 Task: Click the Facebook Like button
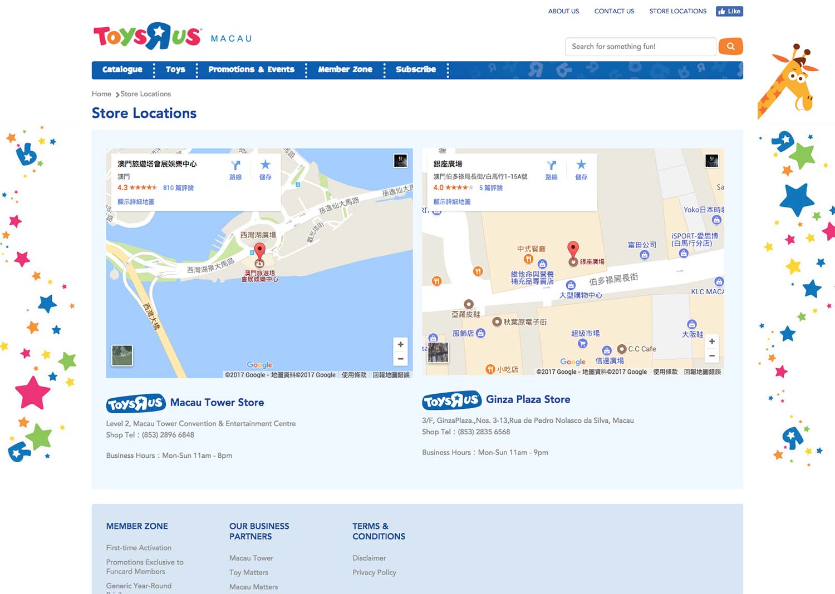tap(729, 11)
